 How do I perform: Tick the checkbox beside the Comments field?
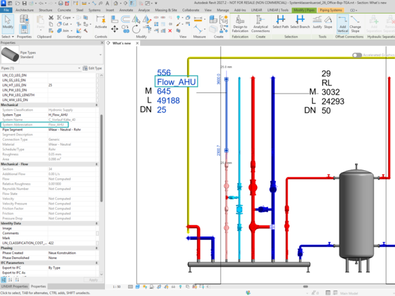(x=97, y=233)
